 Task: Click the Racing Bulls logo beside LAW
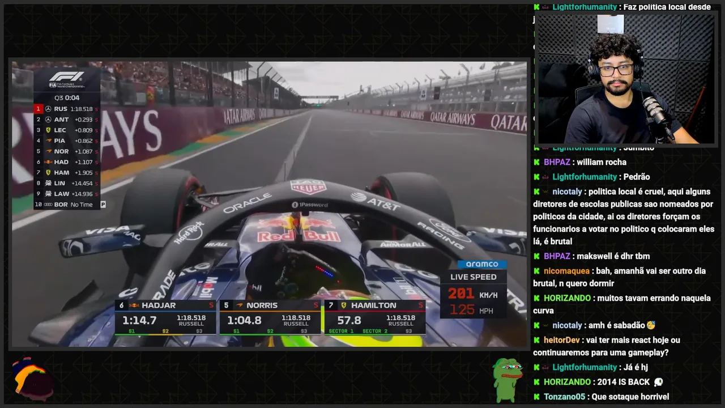pos(48,194)
